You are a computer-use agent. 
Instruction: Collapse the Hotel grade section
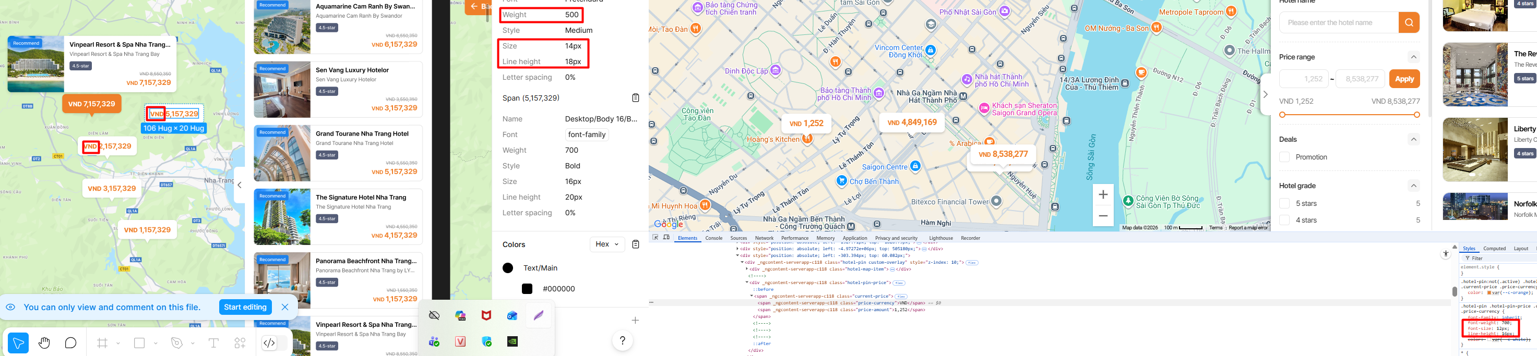(x=1413, y=186)
